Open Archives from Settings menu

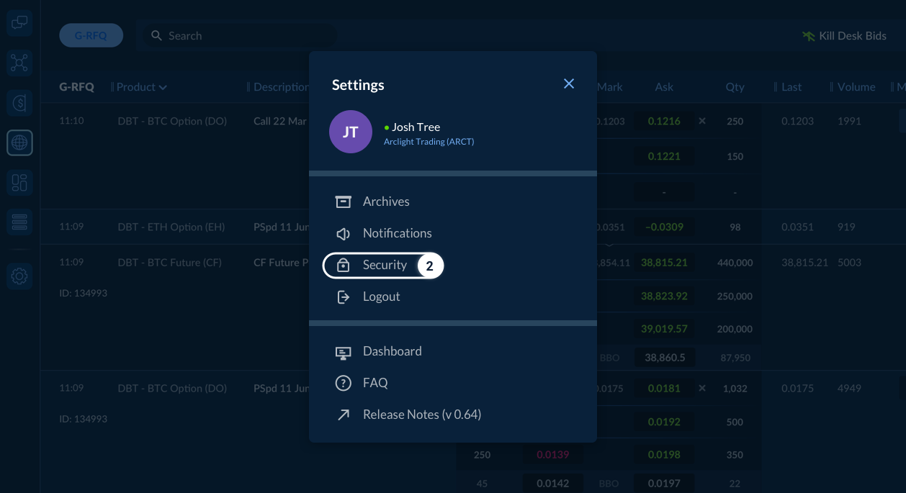(x=385, y=202)
